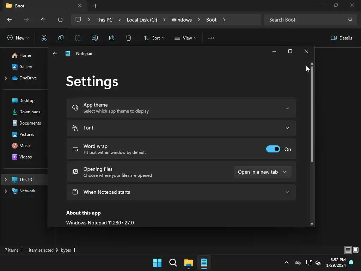The width and height of the screenshot is (361, 271).
Task: Close the Boot tab in File Explorer
Action: [x=80, y=6]
